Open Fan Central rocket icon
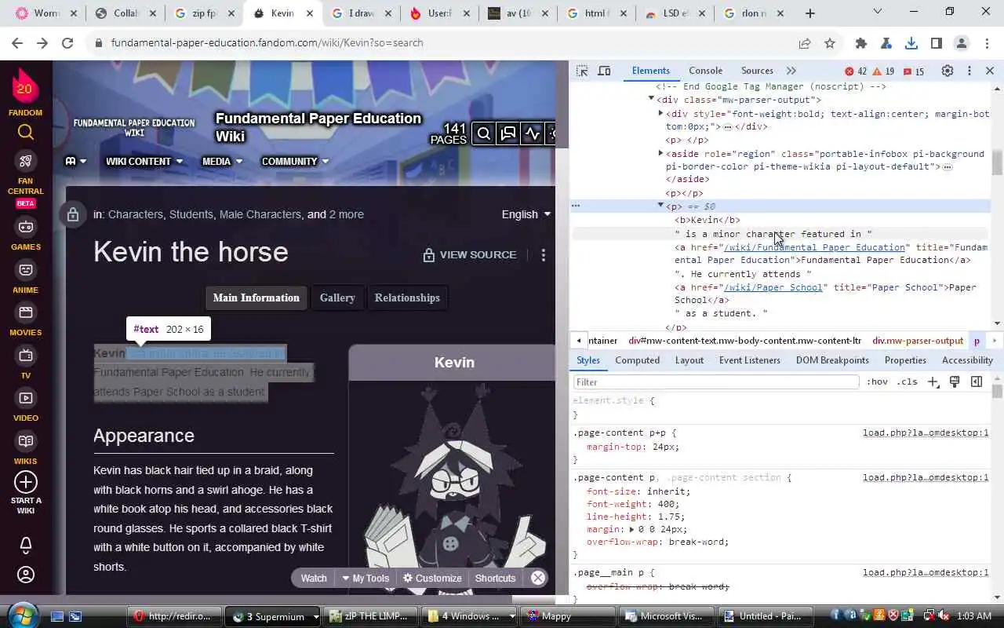The width and height of the screenshot is (1004, 628). [x=26, y=161]
